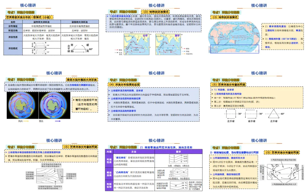
Task: Click the “暖高寒低” method description
Action: point(134,161)
